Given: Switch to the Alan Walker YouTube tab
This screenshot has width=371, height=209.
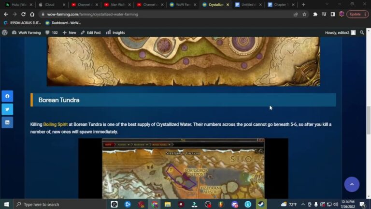Looking at the screenshot, I should click(x=117, y=4).
